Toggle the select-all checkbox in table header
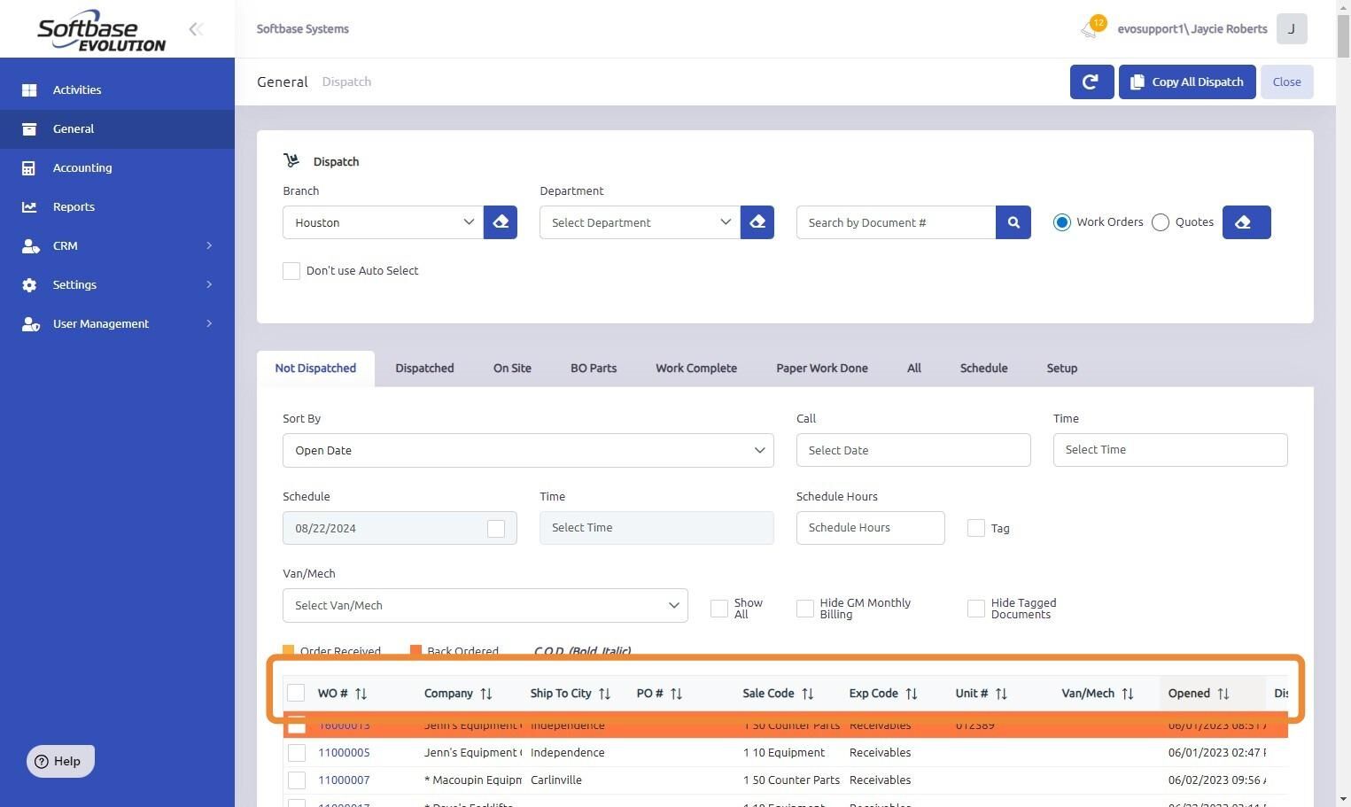1351x807 pixels. point(296,693)
